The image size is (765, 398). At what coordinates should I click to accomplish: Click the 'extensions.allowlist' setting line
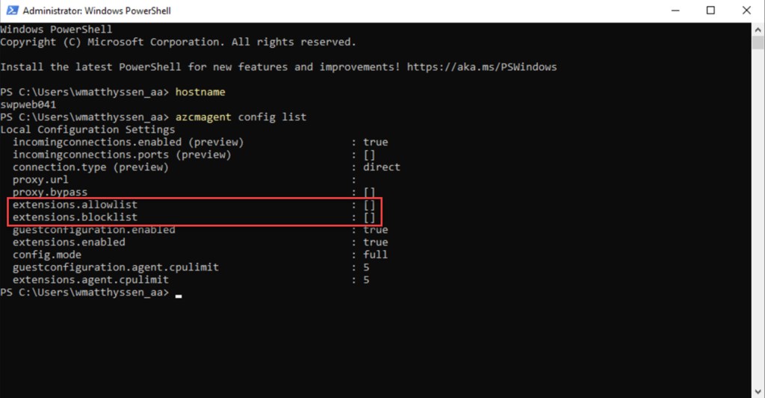click(75, 205)
